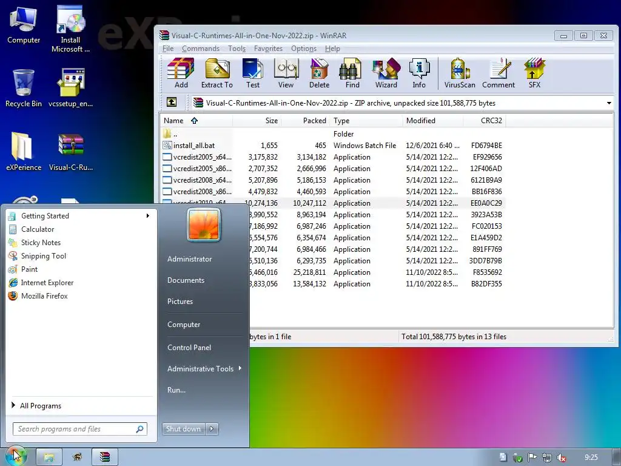Sort by the Size column header

257,121
